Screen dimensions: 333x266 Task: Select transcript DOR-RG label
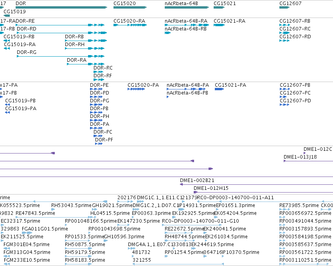27,52
